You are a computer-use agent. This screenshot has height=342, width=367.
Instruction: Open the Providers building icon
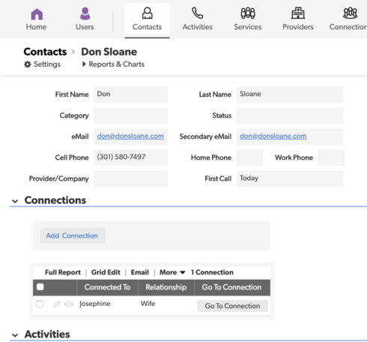[298, 13]
